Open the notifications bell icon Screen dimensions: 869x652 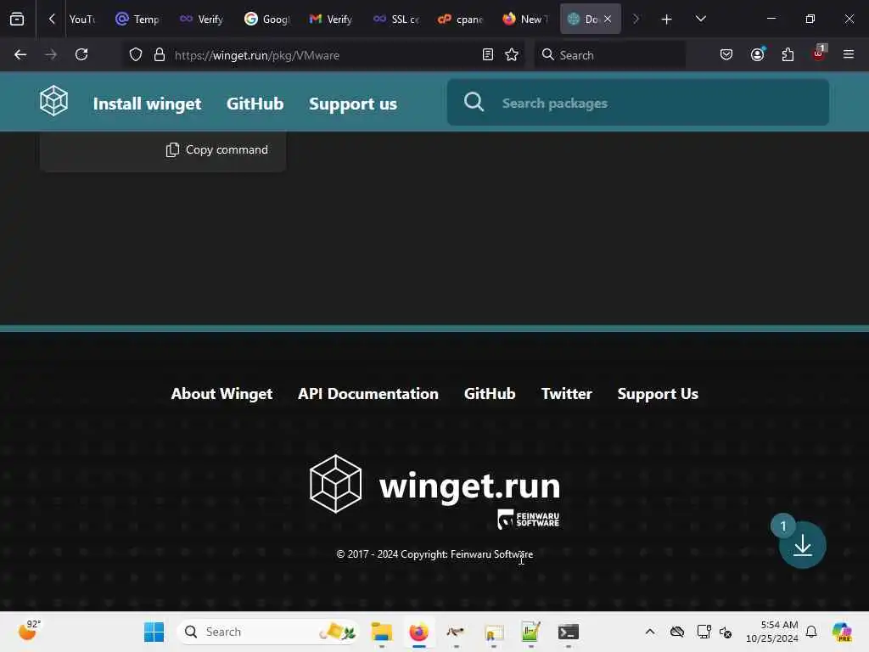[811, 632]
